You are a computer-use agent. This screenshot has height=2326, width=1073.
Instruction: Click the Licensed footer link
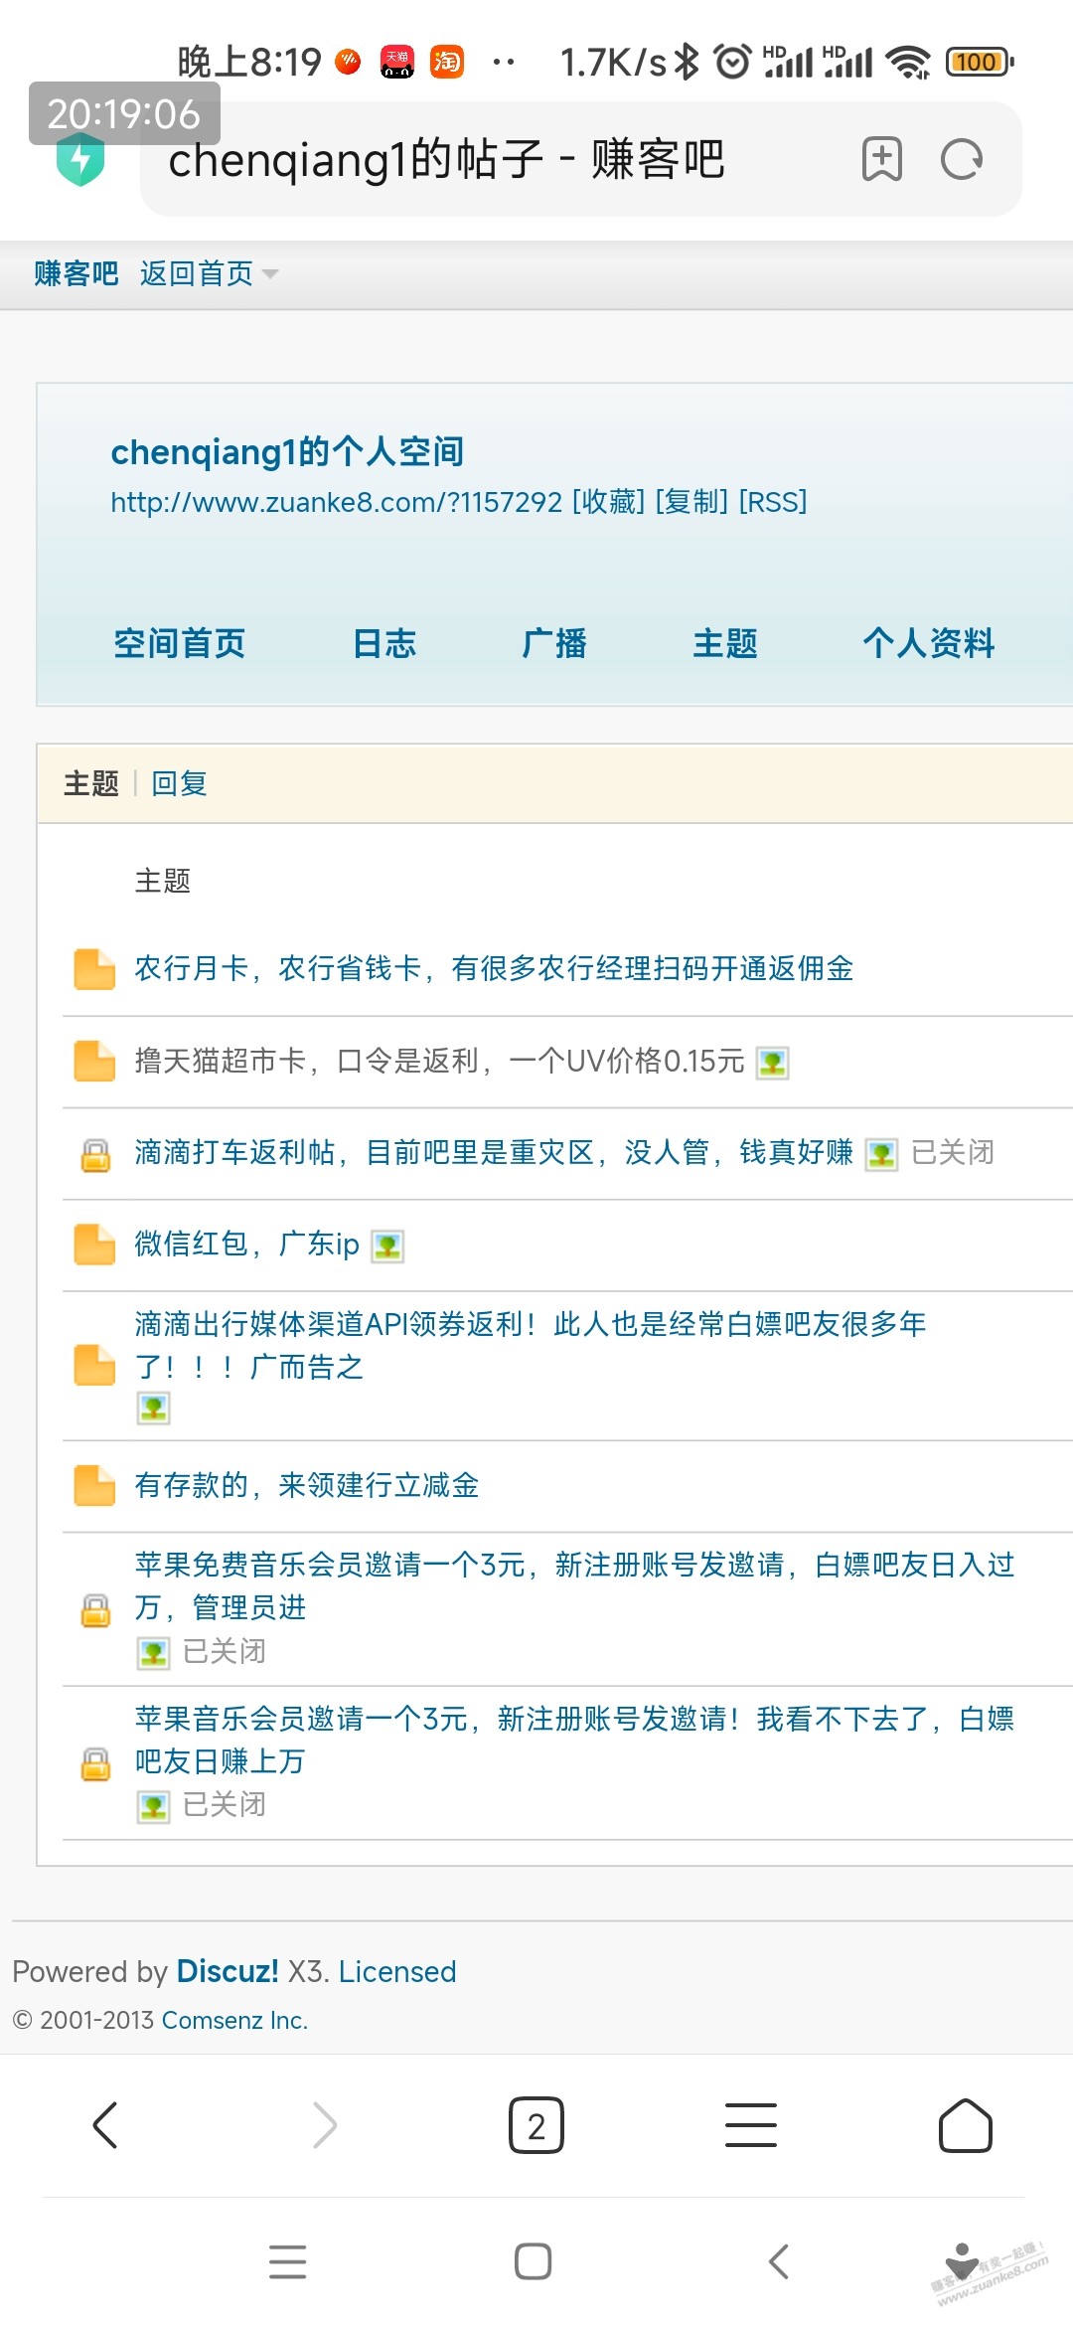[x=397, y=1971]
